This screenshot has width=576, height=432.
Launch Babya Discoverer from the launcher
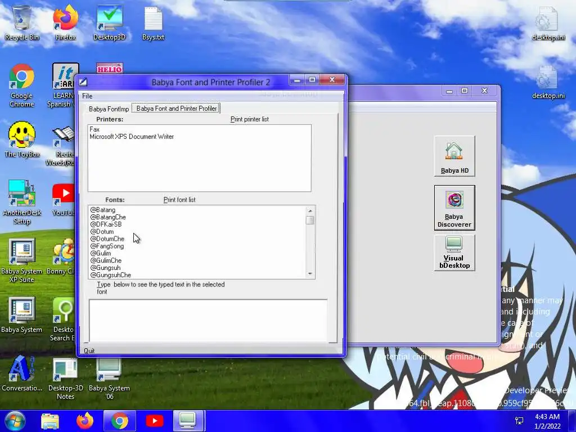click(454, 208)
